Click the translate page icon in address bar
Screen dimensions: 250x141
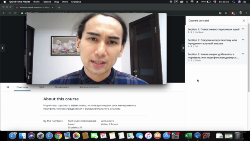pyautogui.click(x=220, y=13)
